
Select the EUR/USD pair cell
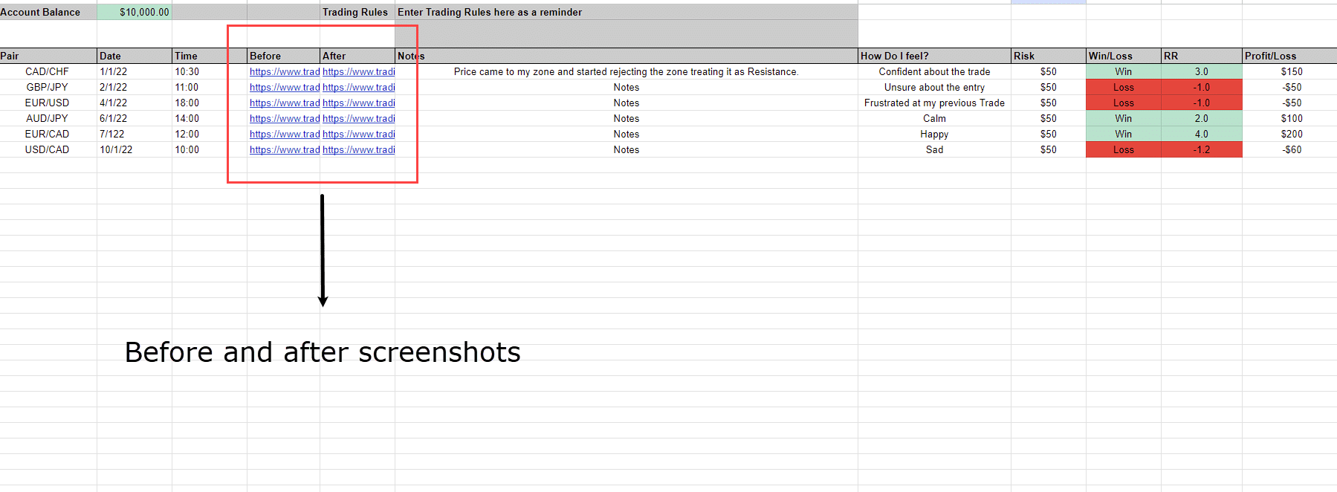48,103
